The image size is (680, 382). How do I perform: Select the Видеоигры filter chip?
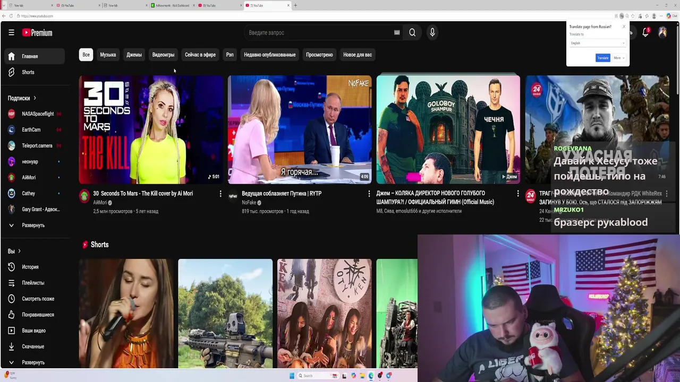pos(163,55)
